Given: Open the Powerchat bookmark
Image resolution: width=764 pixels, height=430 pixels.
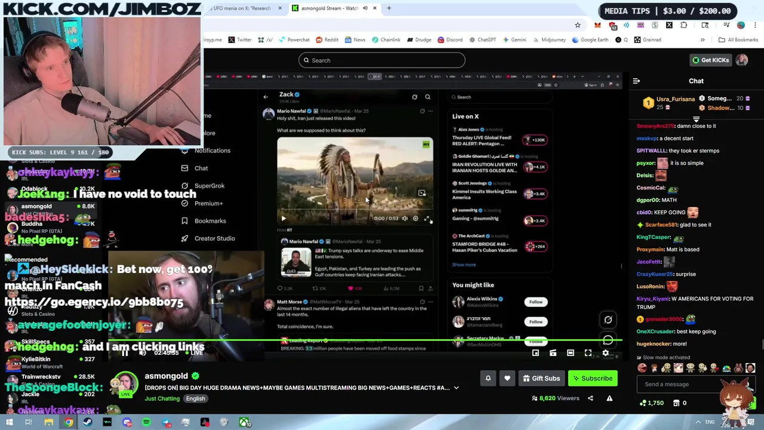Looking at the screenshot, I should 293,40.
